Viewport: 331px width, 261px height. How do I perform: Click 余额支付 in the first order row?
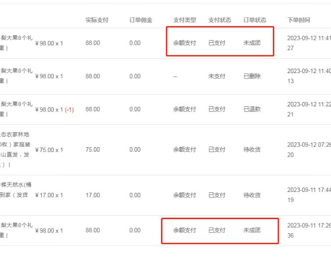pos(184,43)
